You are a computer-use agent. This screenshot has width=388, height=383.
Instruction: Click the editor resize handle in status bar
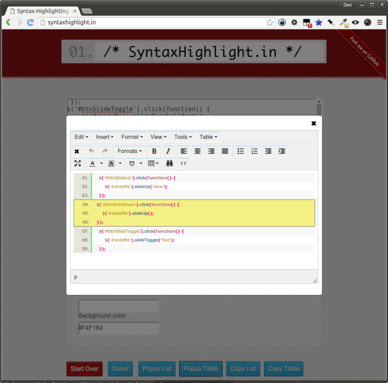(x=315, y=281)
